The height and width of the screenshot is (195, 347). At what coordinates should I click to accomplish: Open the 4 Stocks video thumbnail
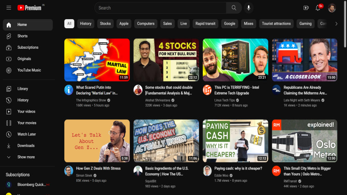click(166, 60)
